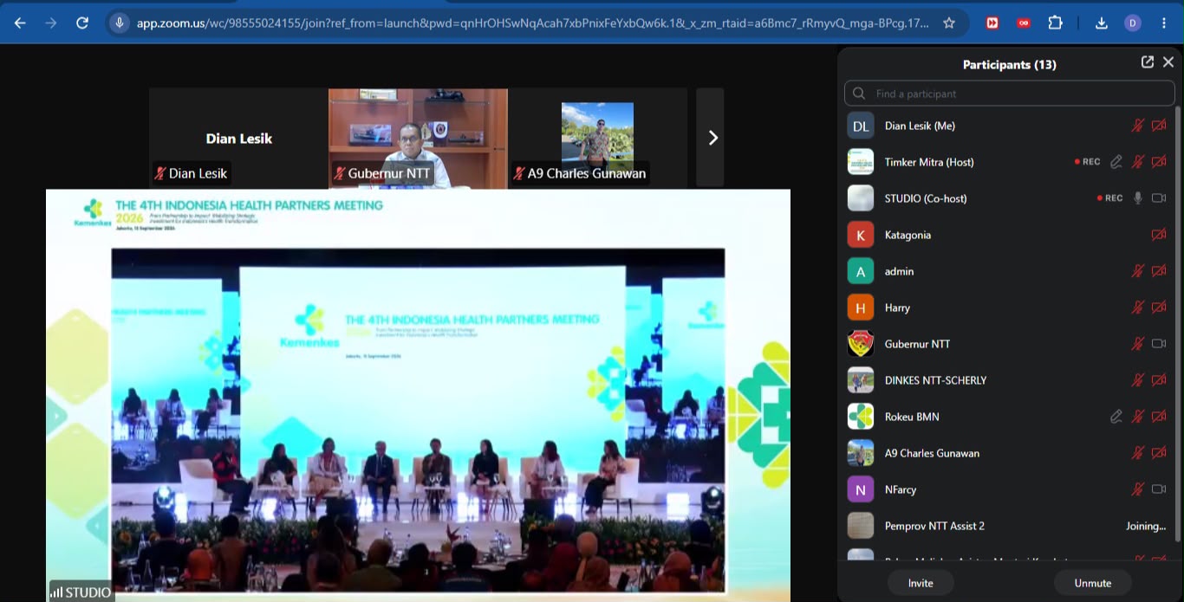Click the Unmute button
Image resolution: width=1184 pixels, height=602 pixels.
point(1093,583)
